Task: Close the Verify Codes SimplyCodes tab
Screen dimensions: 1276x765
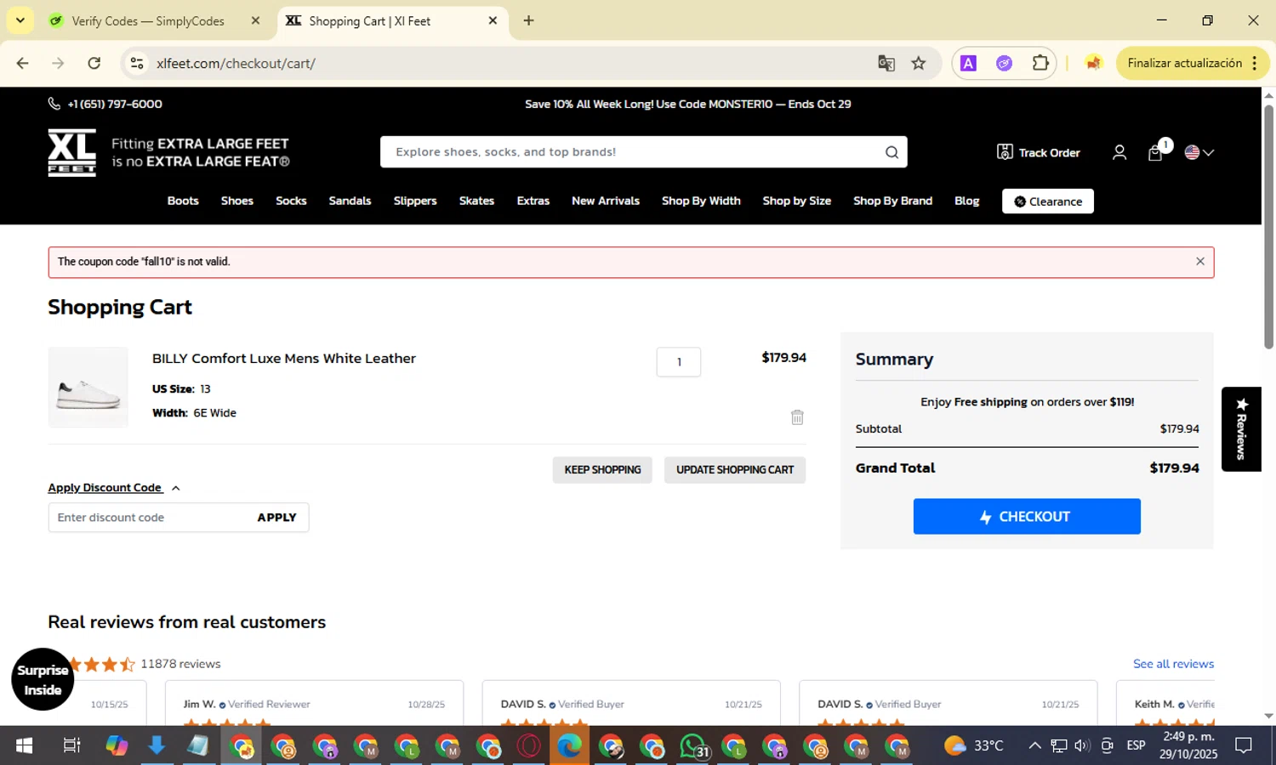Action: pos(255,20)
